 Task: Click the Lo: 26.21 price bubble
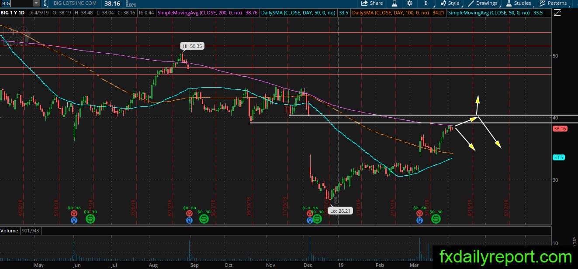tap(339, 211)
